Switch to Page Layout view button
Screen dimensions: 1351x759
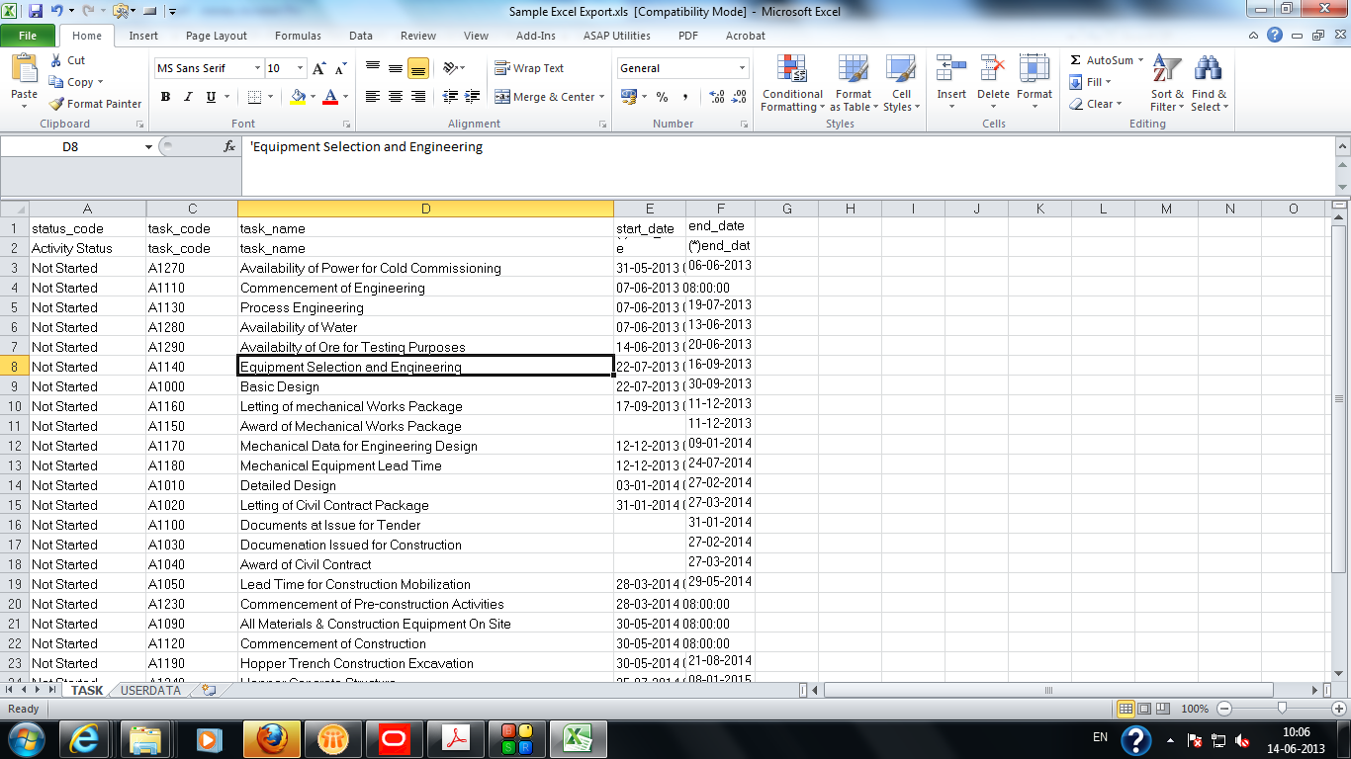1144,709
